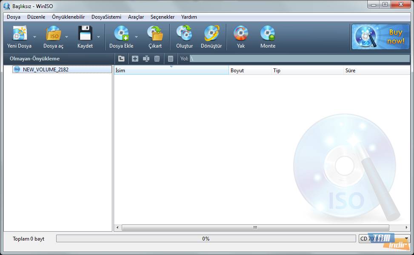Screen dimensions: 414x255
Task: Click the Çıkart (extract) icon
Action: (x=155, y=34)
